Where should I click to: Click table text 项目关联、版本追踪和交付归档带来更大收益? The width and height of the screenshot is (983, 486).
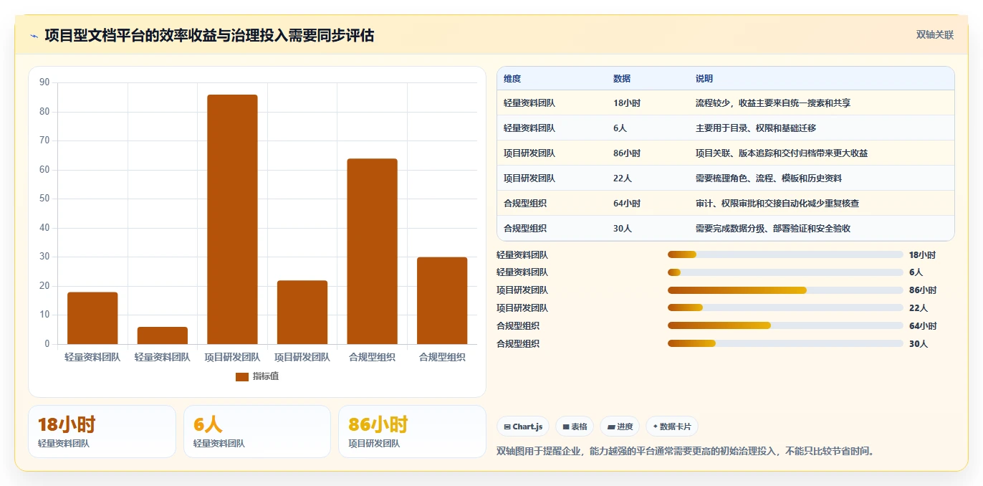point(782,153)
